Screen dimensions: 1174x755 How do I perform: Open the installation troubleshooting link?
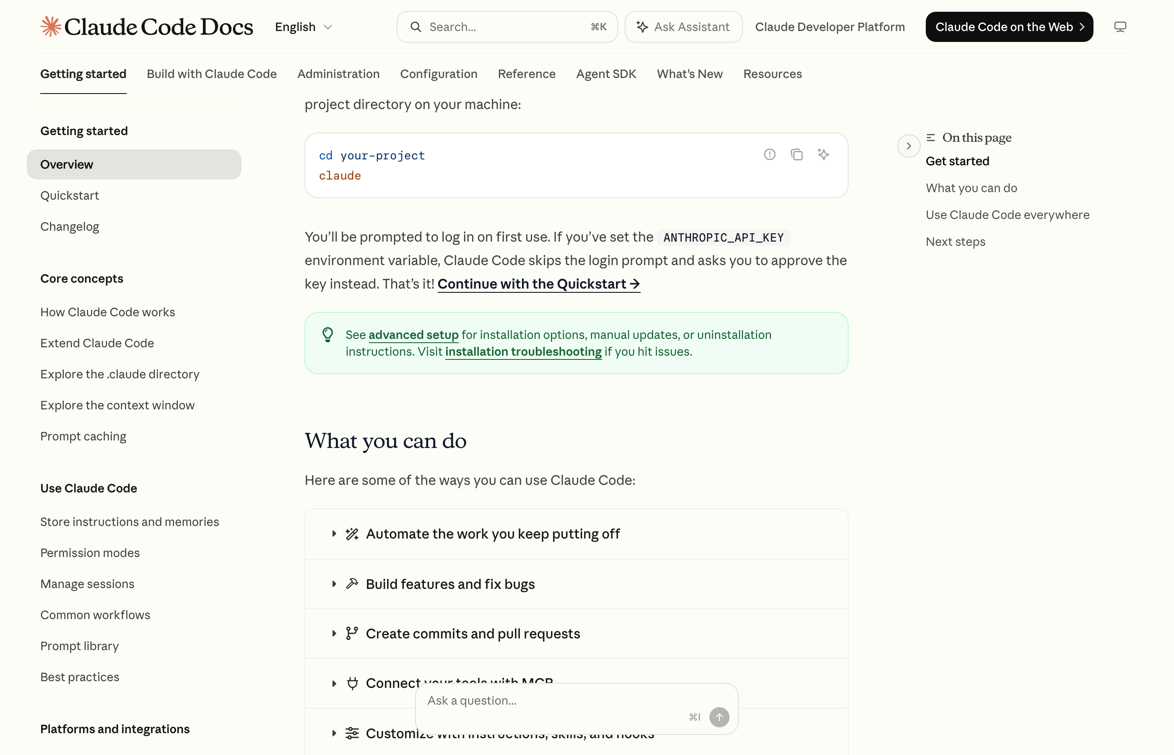click(523, 351)
